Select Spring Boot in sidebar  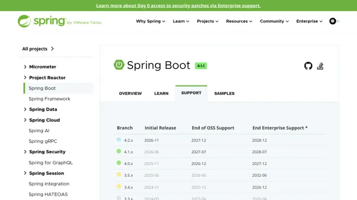coord(58,88)
